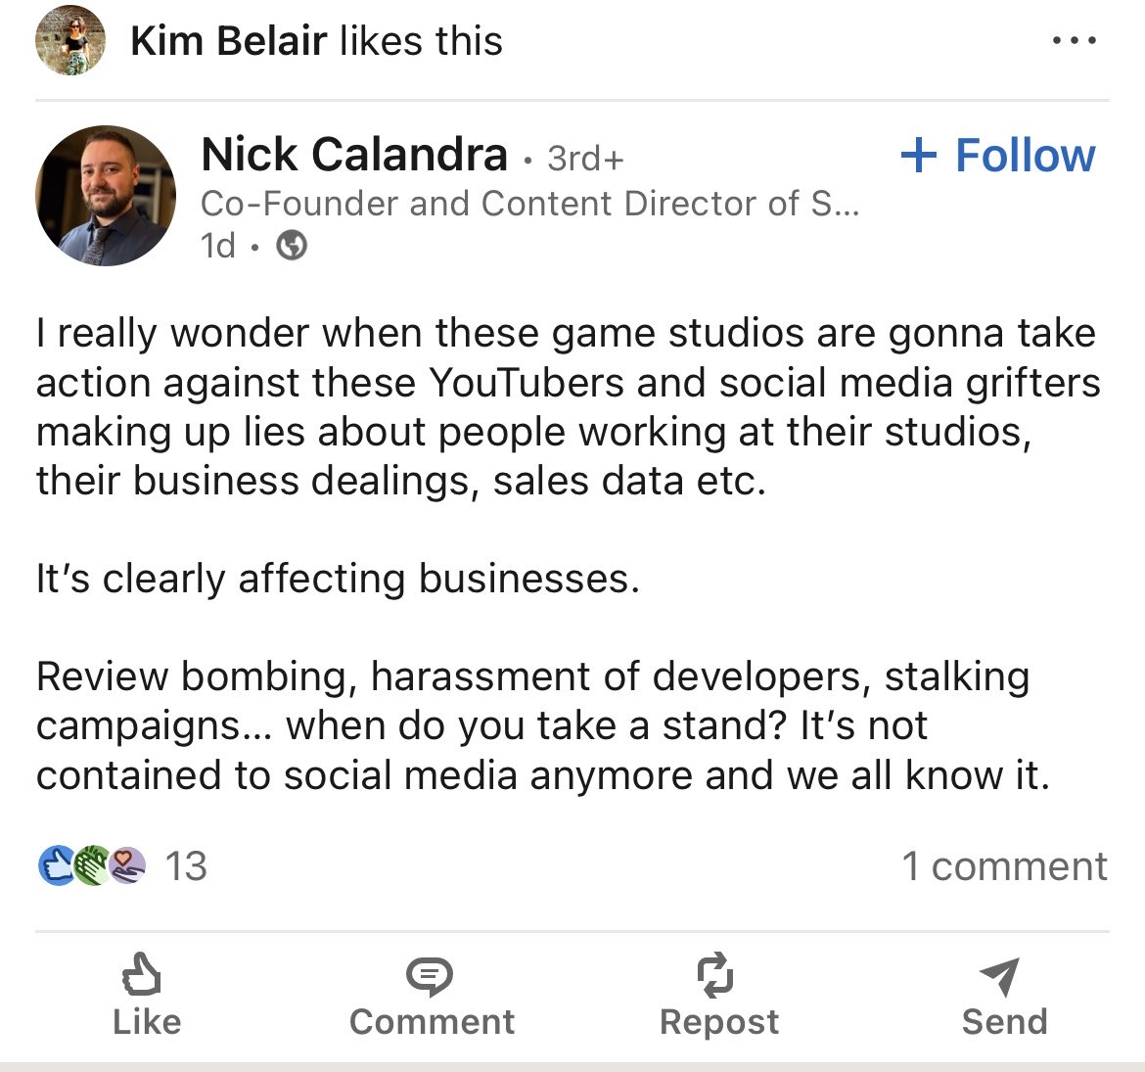This screenshot has height=1072, width=1145.
Task: Open Nick Calandra's profile photo
Action: tap(106, 196)
